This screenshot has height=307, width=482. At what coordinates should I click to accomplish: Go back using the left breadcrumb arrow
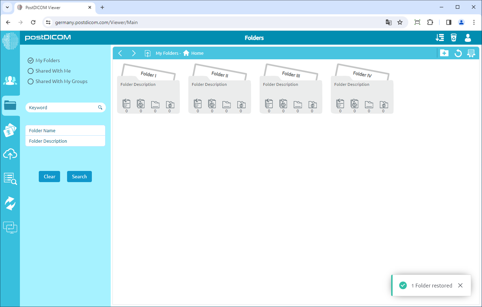[120, 53]
